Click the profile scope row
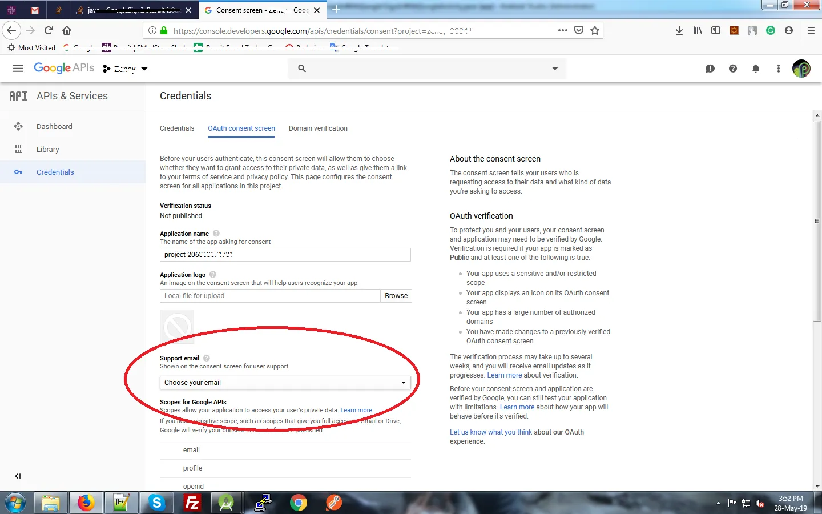This screenshot has height=514, width=822. tap(285, 468)
